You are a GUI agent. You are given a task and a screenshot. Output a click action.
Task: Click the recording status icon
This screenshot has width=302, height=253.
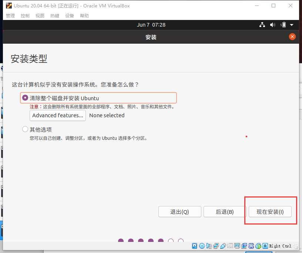click(244, 246)
